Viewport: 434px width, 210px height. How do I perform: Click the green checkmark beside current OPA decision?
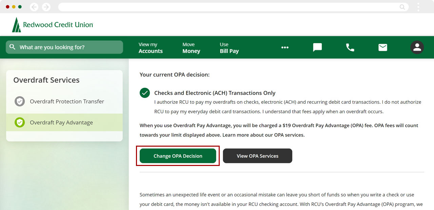(145, 93)
